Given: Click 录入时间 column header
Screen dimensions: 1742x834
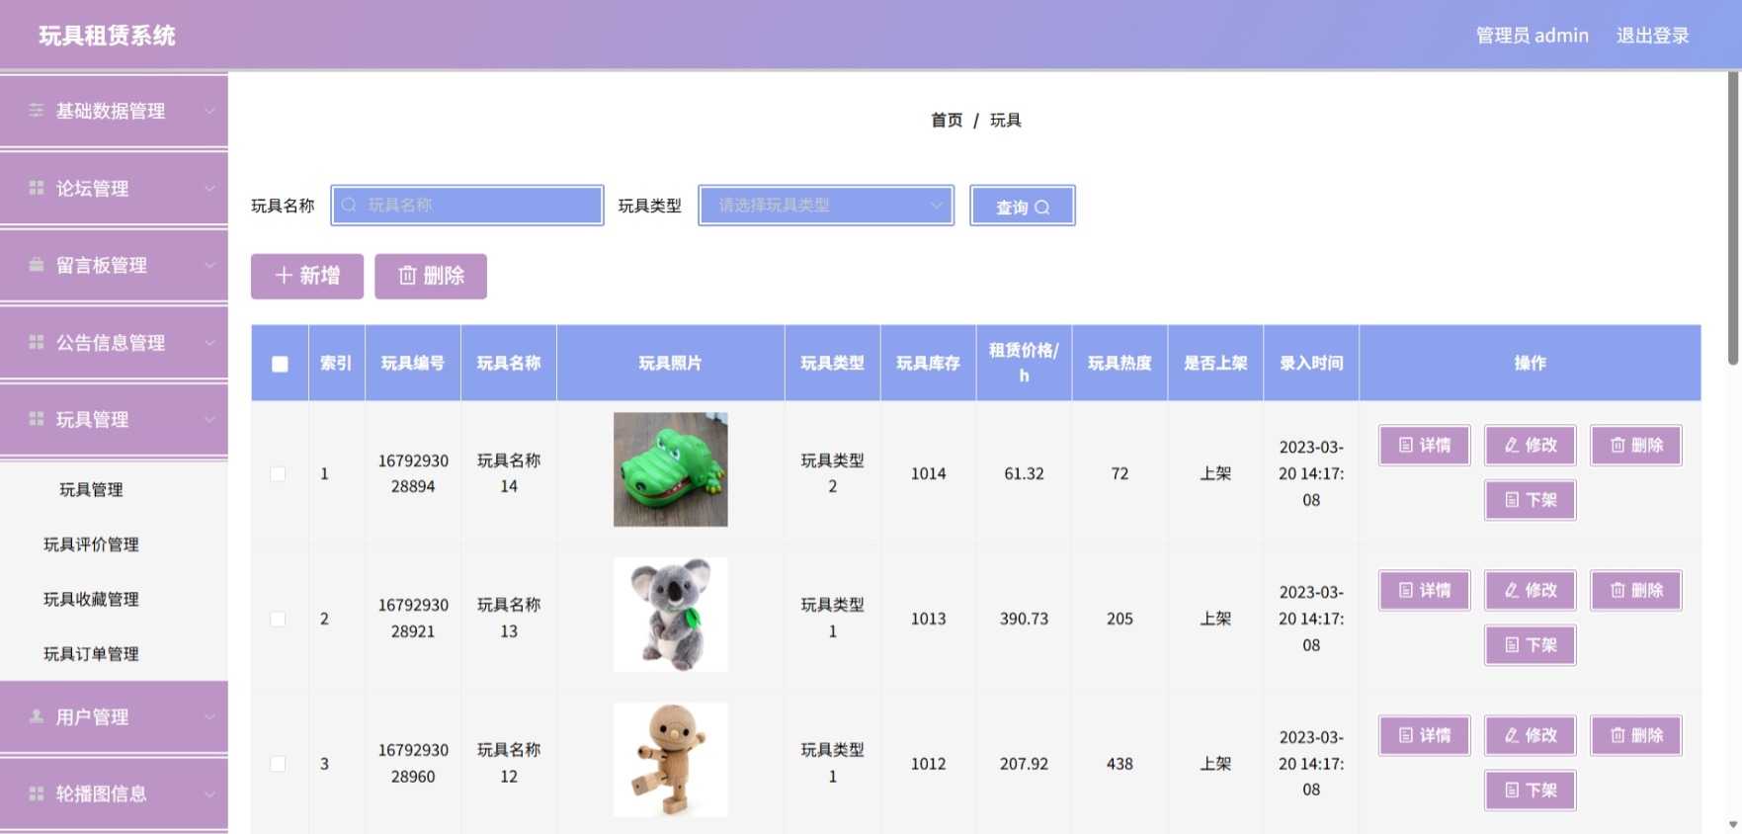Looking at the screenshot, I should 1311,364.
